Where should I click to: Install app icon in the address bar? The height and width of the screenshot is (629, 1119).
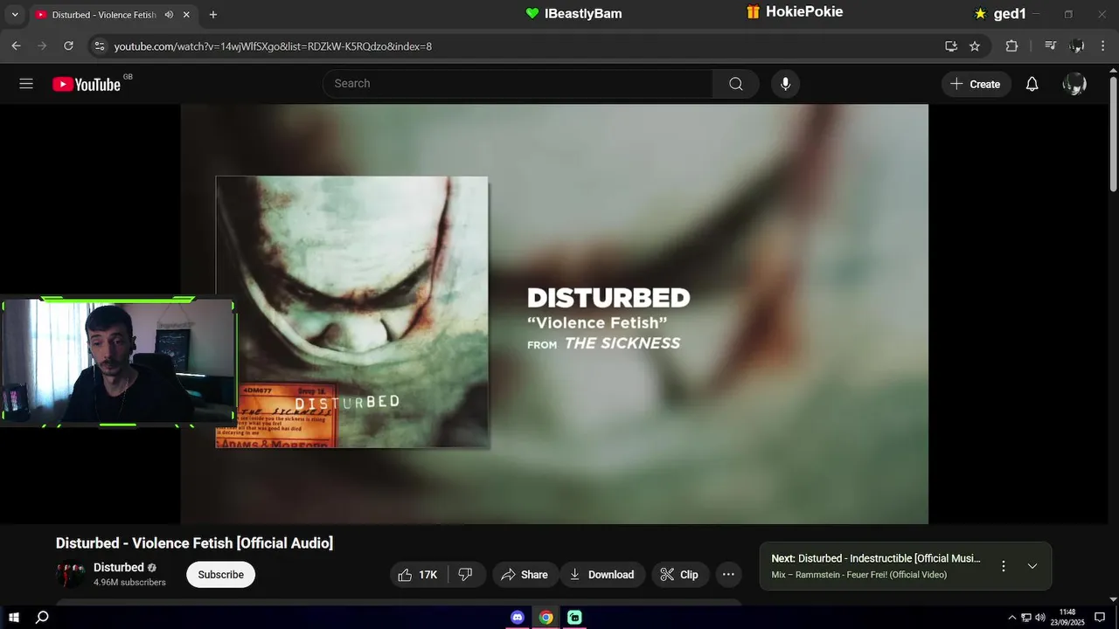[951, 46]
